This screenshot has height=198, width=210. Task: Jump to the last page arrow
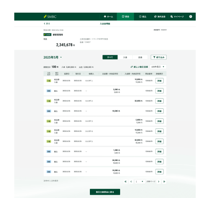tap(164, 182)
